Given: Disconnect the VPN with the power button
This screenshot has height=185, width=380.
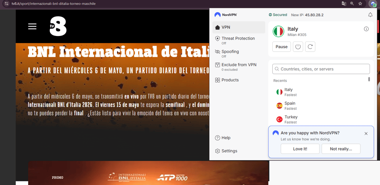Looking at the screenshot, I should pos(298,47).
